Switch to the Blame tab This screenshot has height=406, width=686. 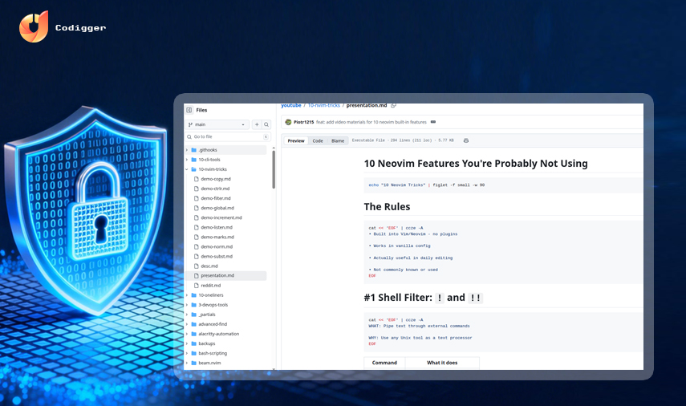pyautogui.click(x=338, y=140)
